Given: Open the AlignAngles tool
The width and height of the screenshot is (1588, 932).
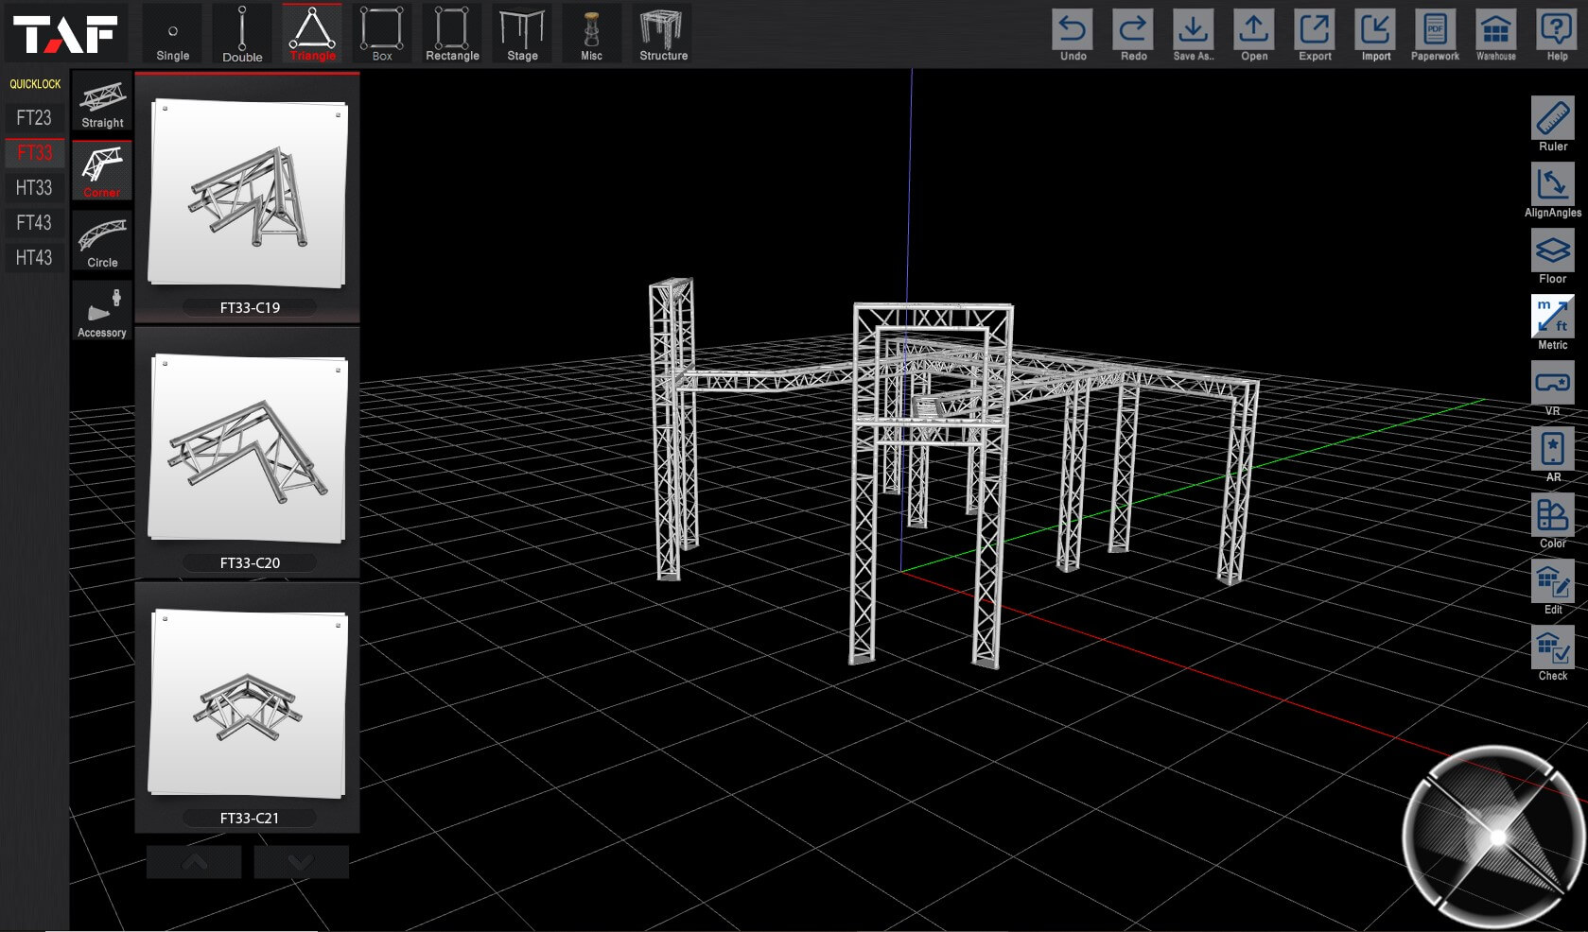Looking at the screenshot, I should pos(1552,190).
